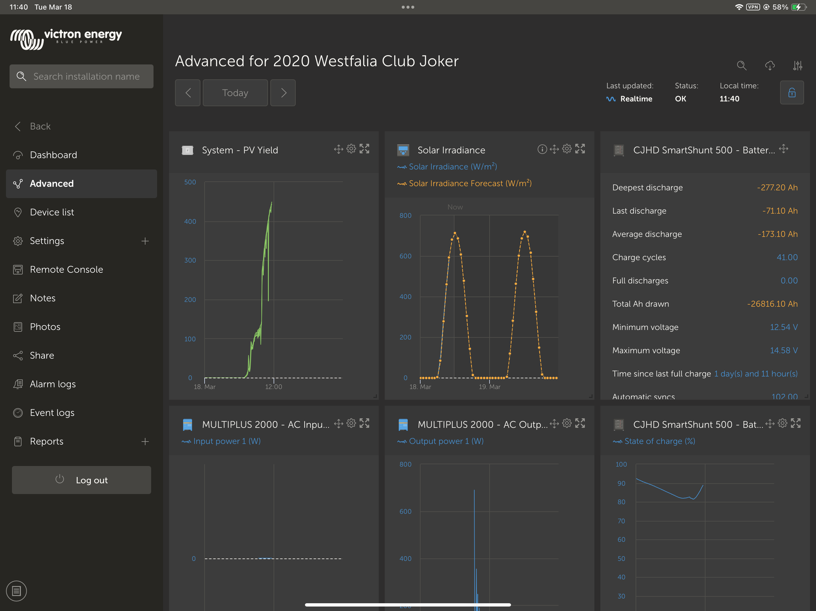Screen dimensions: 816x611
Task: Open the Notes page
Action: 82,298
